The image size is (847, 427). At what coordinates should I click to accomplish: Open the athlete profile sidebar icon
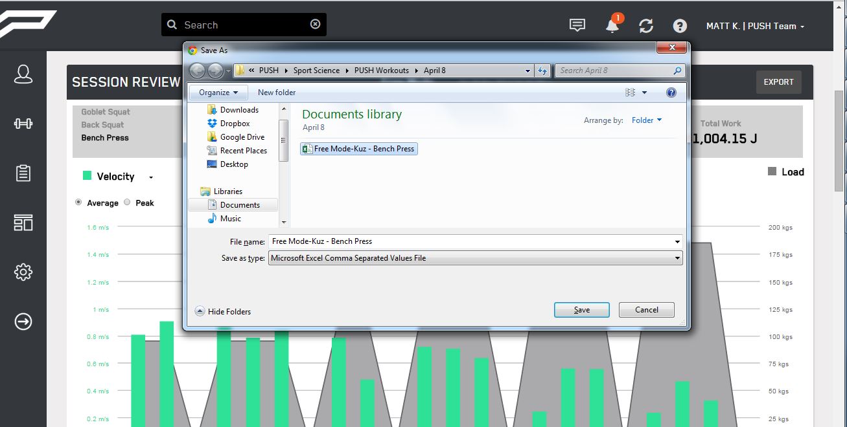pos(23,74)
